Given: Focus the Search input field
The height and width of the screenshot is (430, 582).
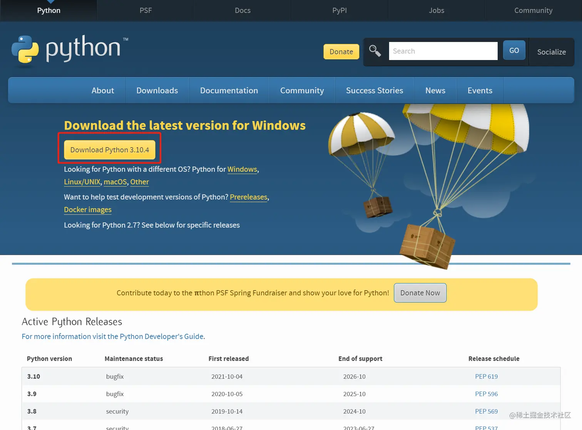Looking at the screenshot, I should pos(443,51).
